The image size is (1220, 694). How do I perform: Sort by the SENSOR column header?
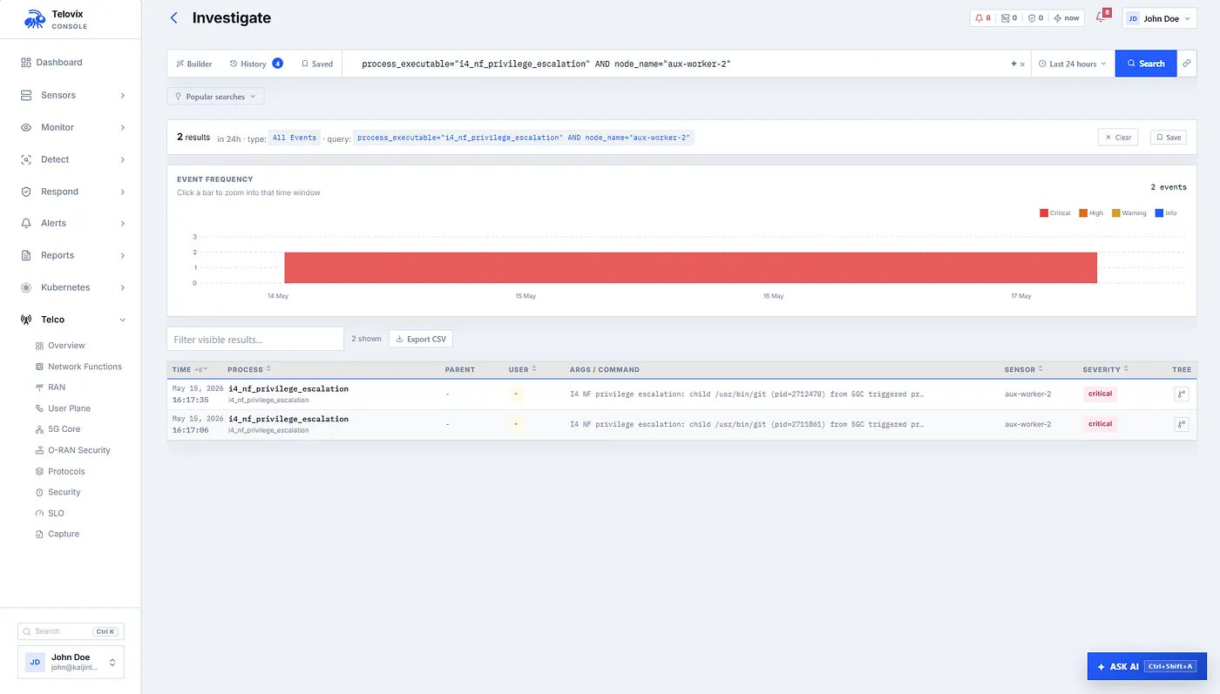[1024, 370]
